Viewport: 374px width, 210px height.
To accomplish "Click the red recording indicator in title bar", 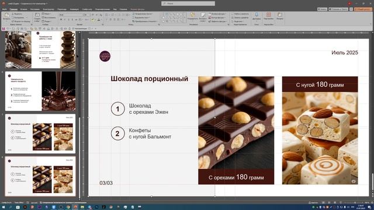I will pos(349,3).
